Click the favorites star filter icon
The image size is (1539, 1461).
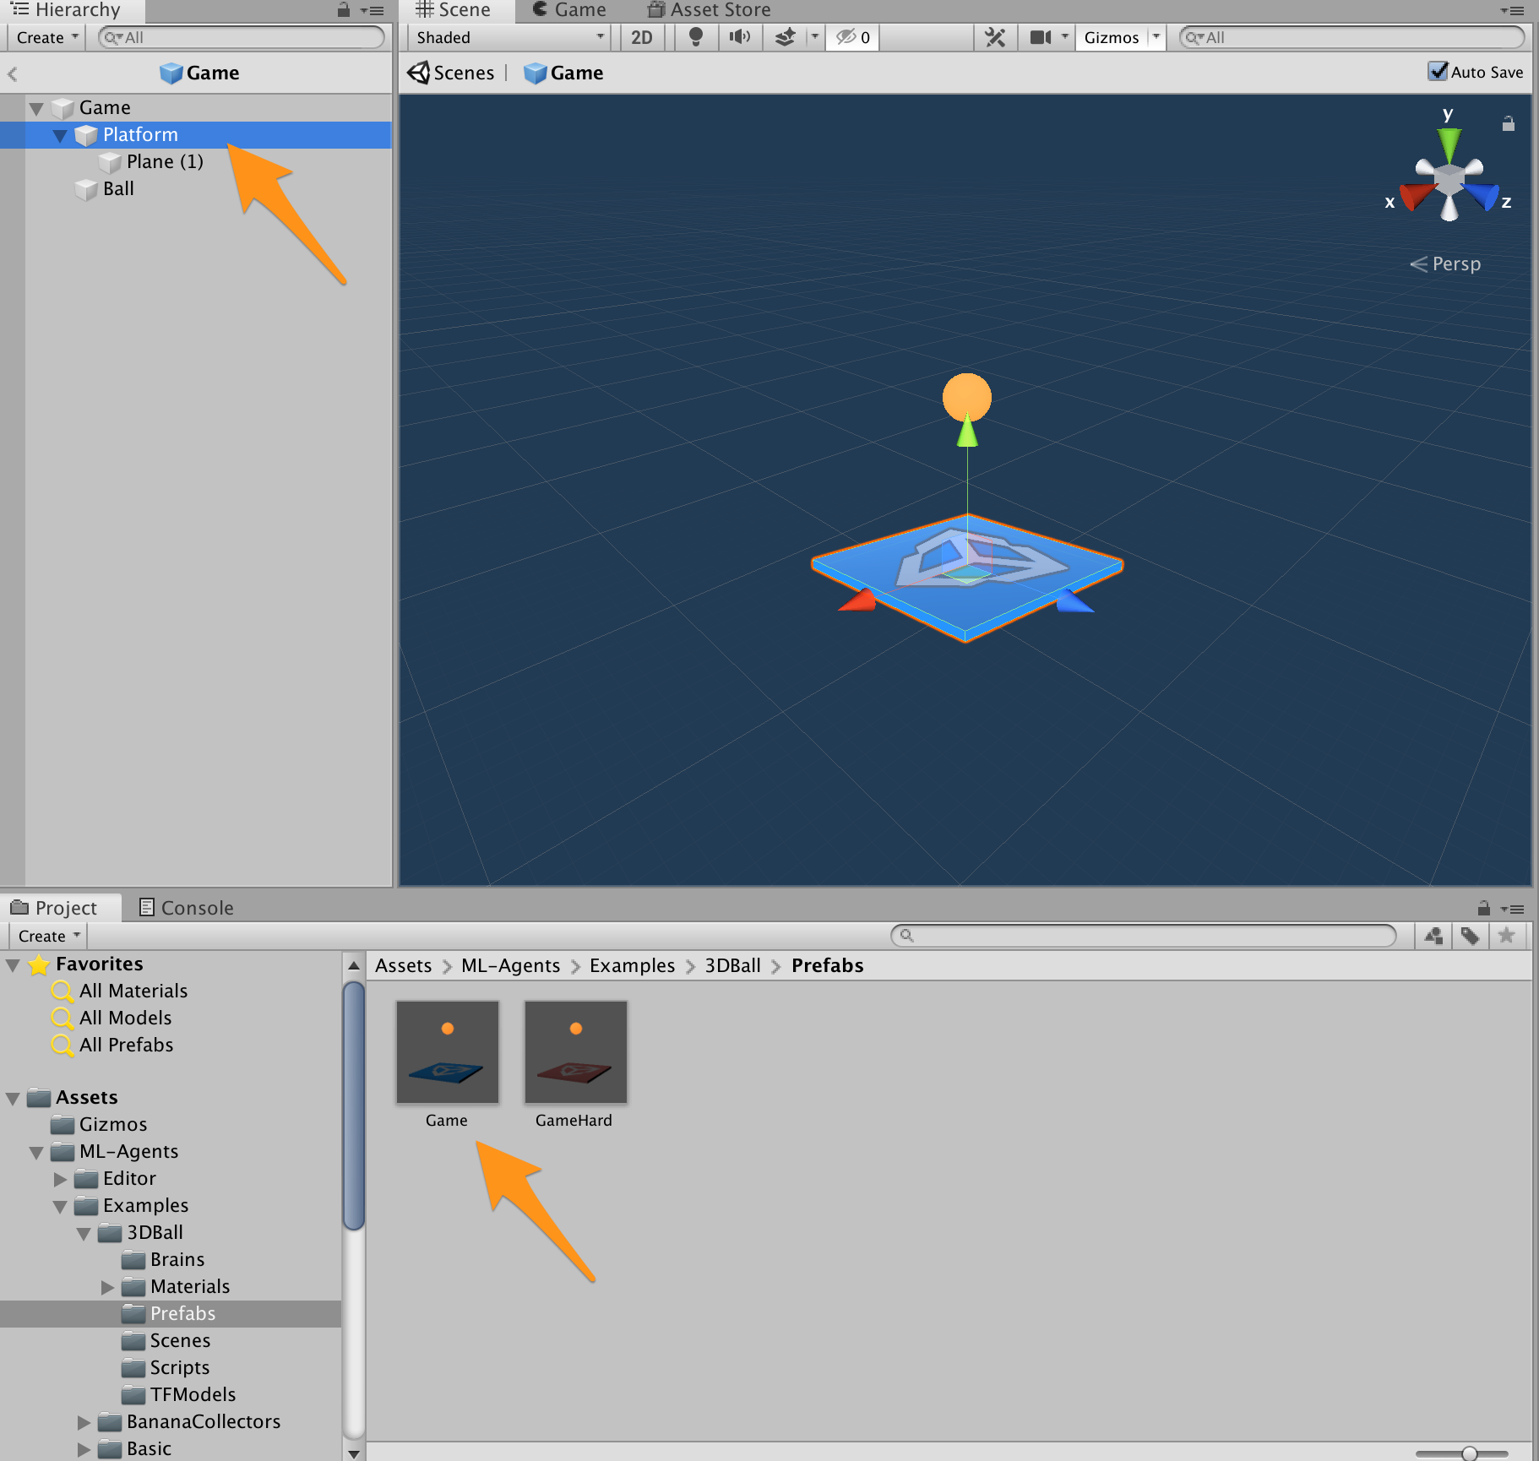1506,936
